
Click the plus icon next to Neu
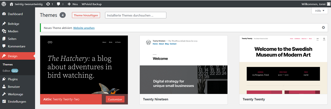click(x=69, y=4)
